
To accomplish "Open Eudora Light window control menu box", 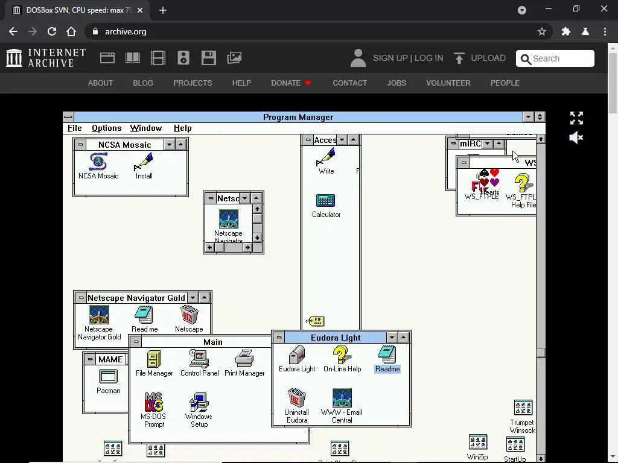I will click(x=279, y=338).
